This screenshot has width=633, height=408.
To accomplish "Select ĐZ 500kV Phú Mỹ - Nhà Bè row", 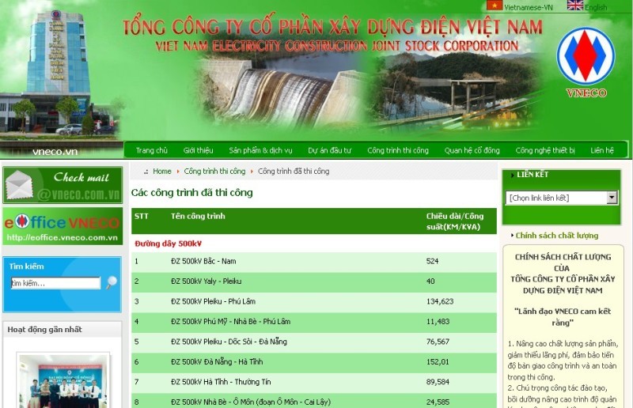I will (313, 322).
